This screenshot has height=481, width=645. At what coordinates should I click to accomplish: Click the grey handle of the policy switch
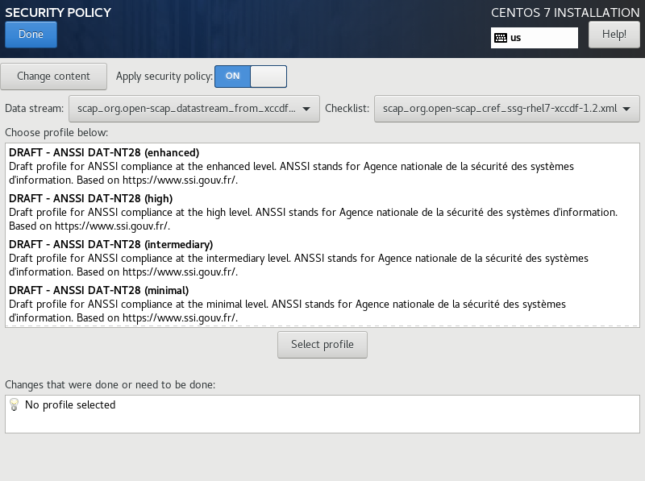(x=268, y=76)
